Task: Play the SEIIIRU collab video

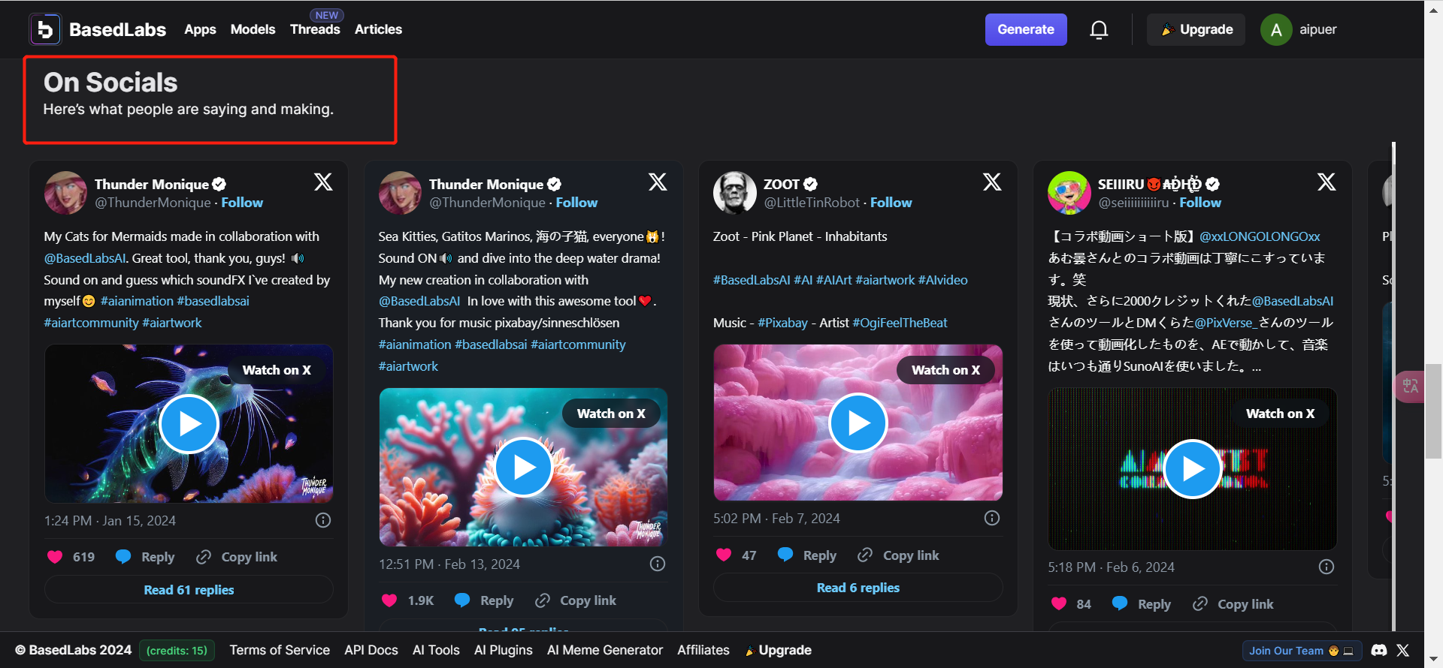Action: (1193, 469)
